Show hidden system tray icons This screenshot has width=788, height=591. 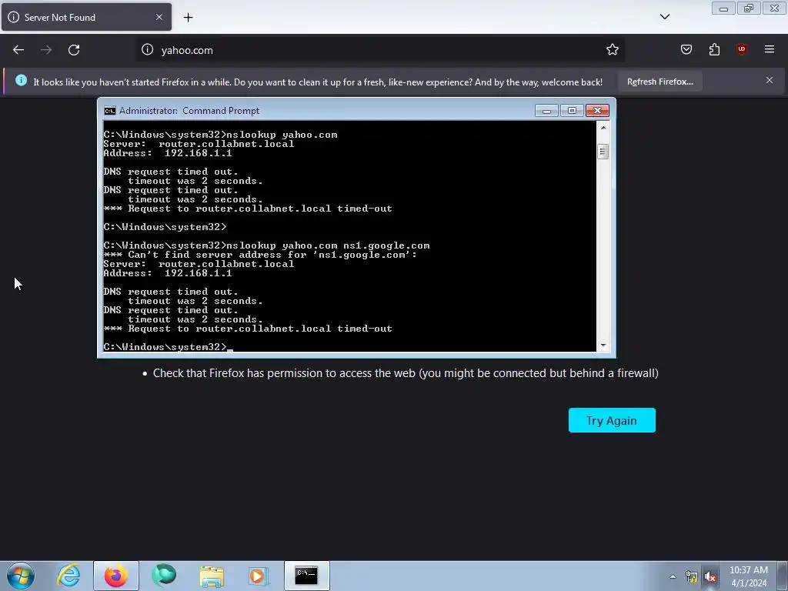click(673, 576)
